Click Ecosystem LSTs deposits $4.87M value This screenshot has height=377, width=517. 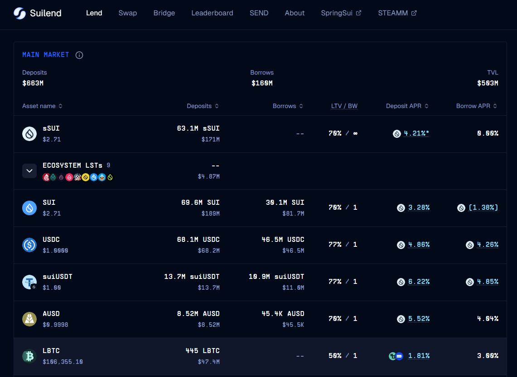tap(209, 177)
